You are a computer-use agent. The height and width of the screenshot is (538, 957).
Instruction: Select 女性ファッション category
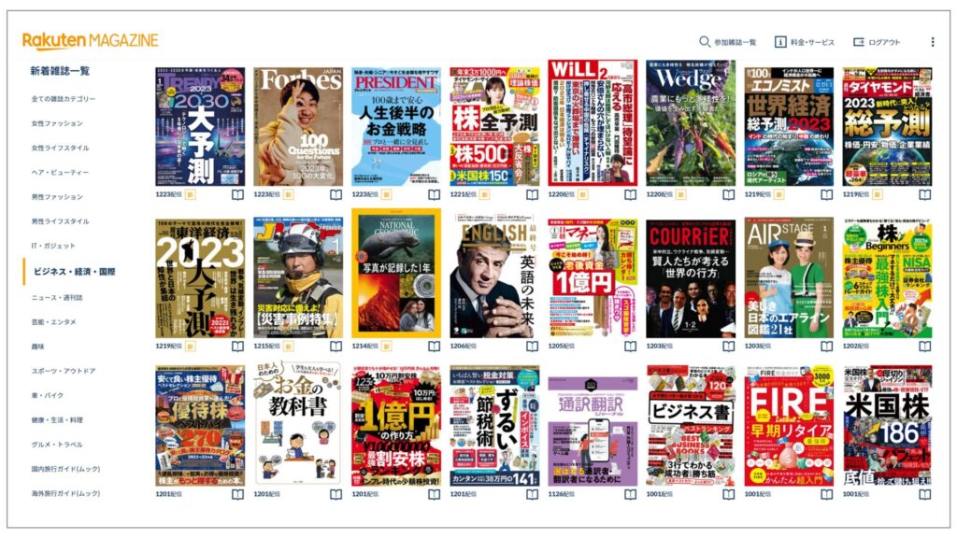coord(57,123)
